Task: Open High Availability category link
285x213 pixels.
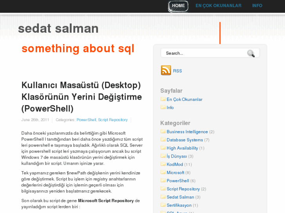Action: coord(182,148)
